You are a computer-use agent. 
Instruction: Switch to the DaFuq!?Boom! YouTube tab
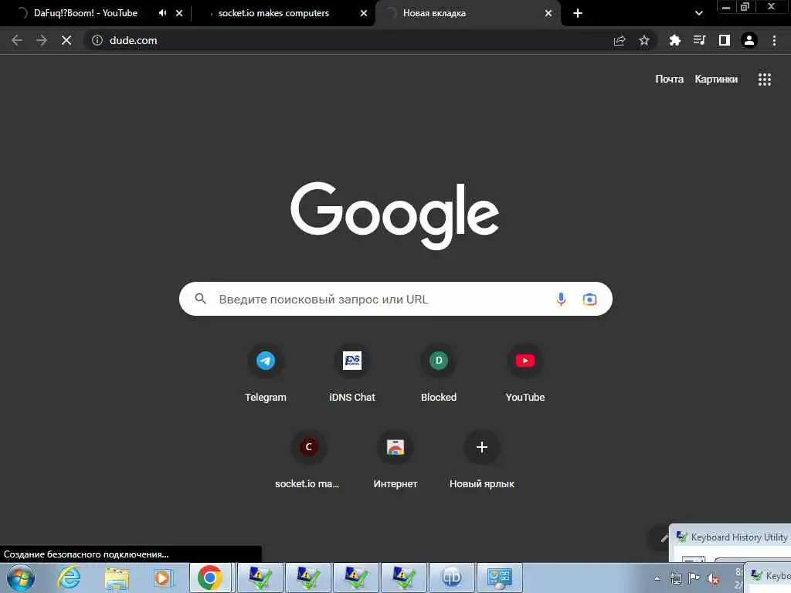point(86,13)
